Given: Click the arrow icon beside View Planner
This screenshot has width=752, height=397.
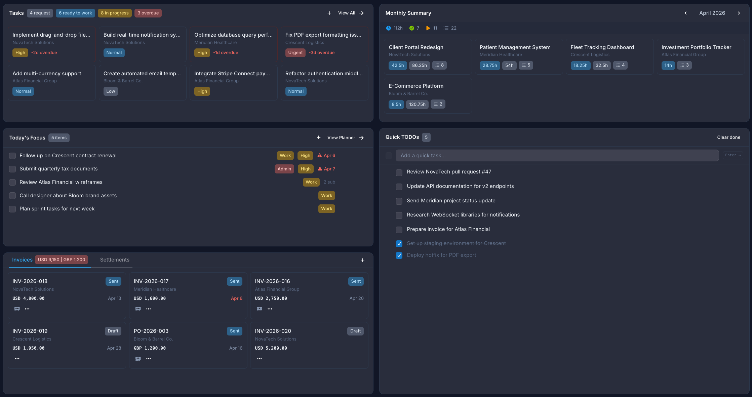Looking at the screenshot, I should pyautogui.click(x=361, y=138).
